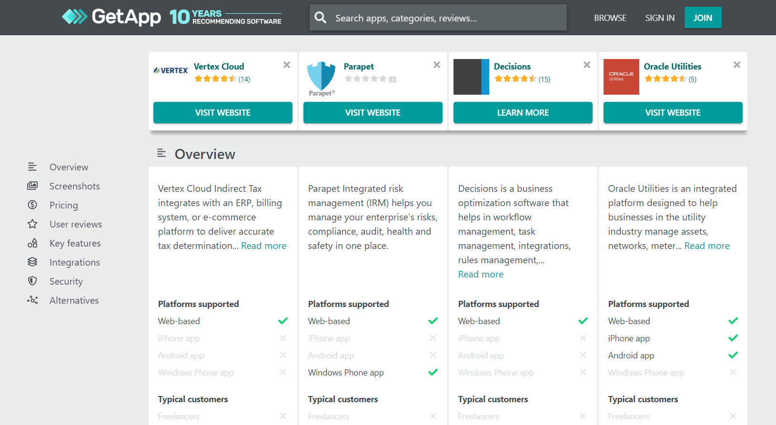Viewport: 776px width, 425px height.
Task: Click Decisions star rating (15)
Action: tap(522, 79)
